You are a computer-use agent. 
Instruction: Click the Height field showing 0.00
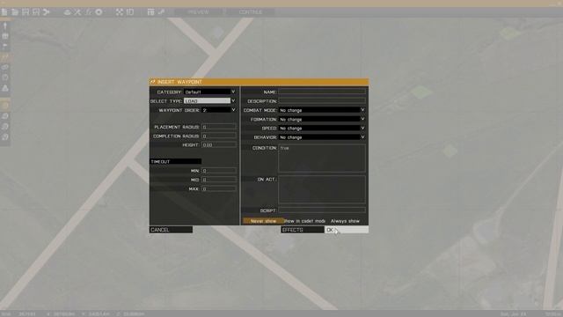pos(219,144)
